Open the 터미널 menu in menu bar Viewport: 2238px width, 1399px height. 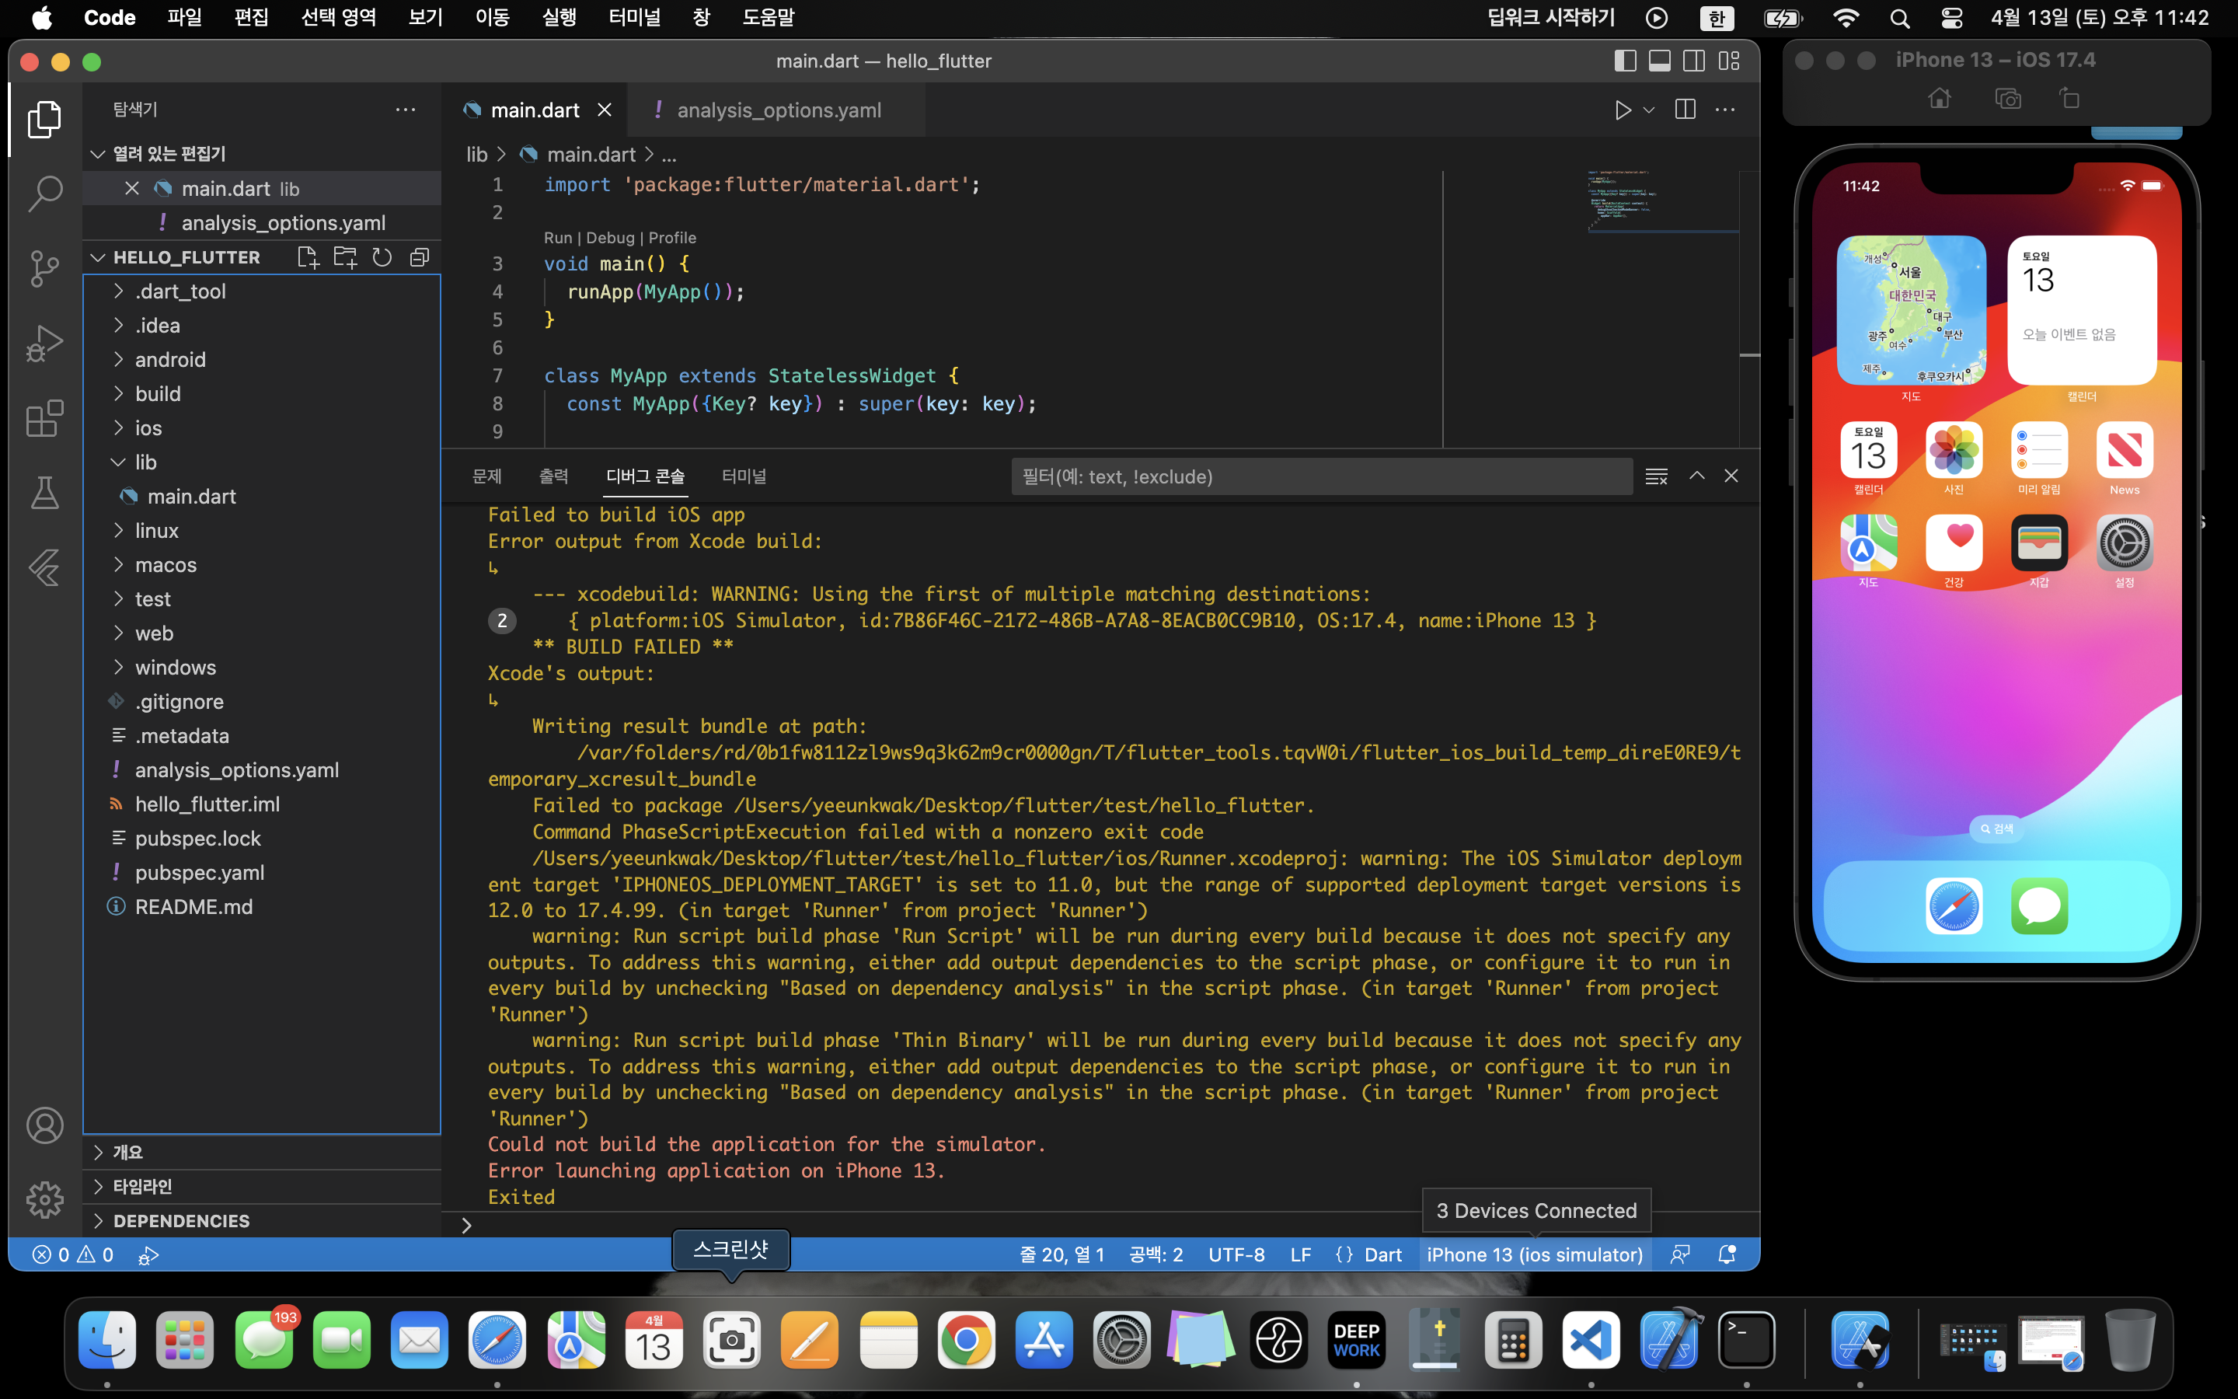(x=634, y=18)
